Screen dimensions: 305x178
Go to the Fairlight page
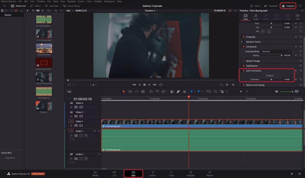pyautogui.click(x=190, y=174)
